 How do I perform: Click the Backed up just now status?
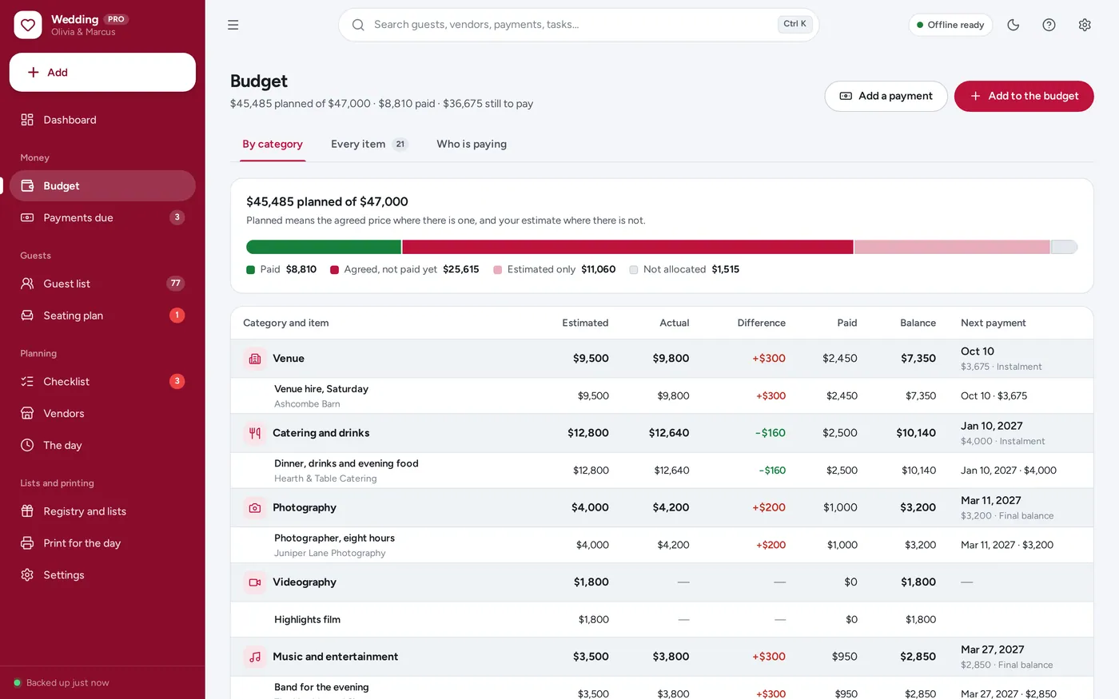(62, 683)
